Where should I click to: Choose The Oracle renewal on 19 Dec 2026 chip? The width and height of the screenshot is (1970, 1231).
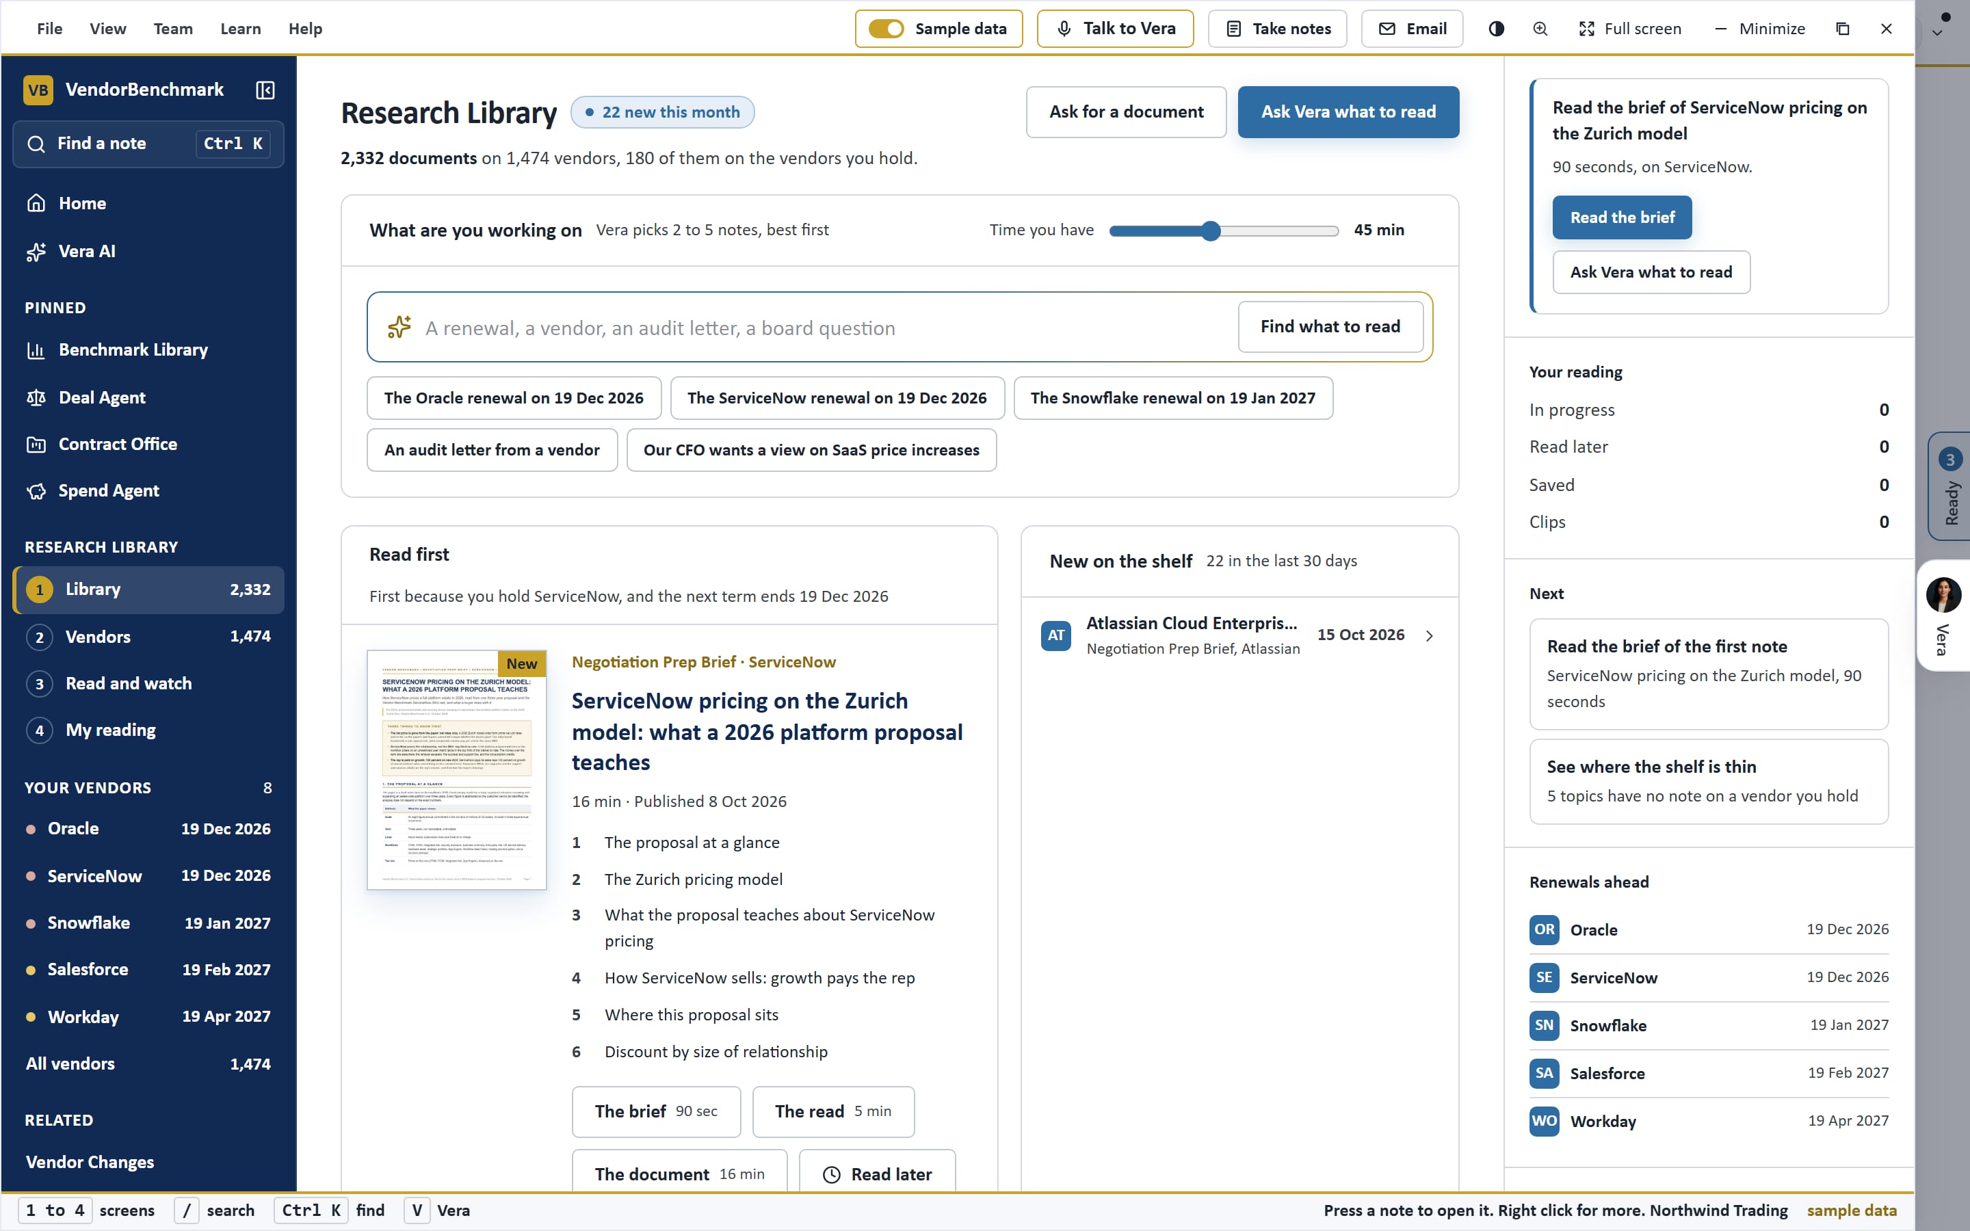tap(514, 397)
